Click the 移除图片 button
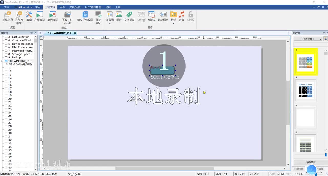Image resolution: width=328 pixels, height=176 pixels. [x=311, y=162]
